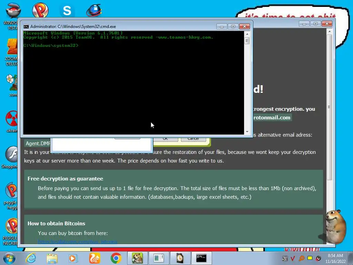Viewport: 353px width, 265px height.
Task: Click the Show desktop strip at the taskbar end
Action: click(351, 258)
